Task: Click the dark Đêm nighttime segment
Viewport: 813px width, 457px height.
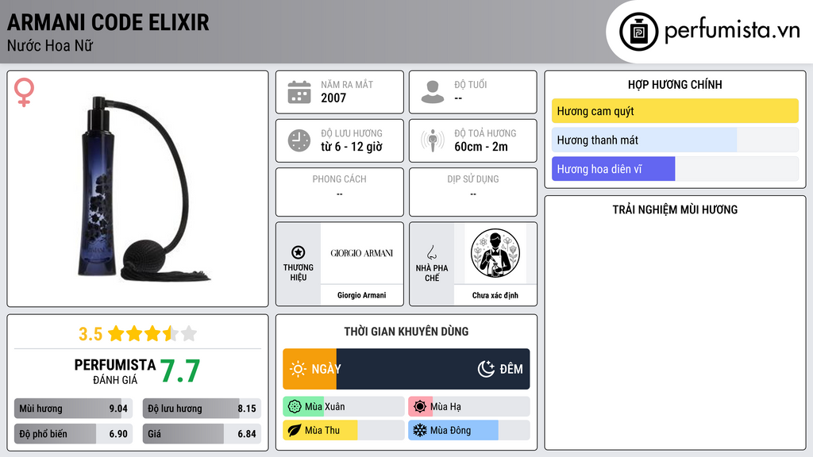Action: tap(433, 369)
